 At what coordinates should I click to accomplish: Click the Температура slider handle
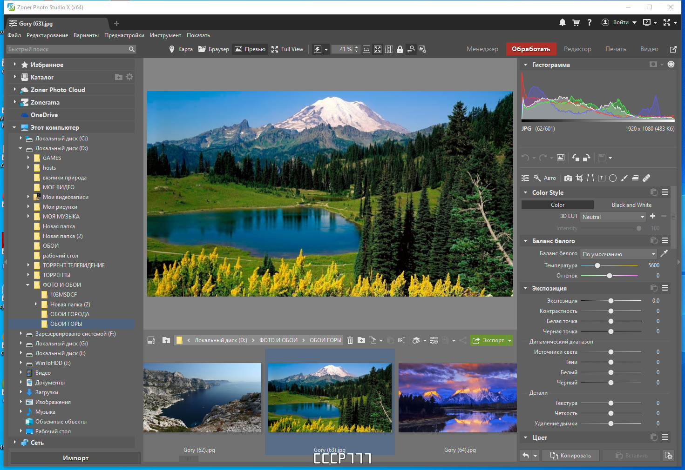597,265
